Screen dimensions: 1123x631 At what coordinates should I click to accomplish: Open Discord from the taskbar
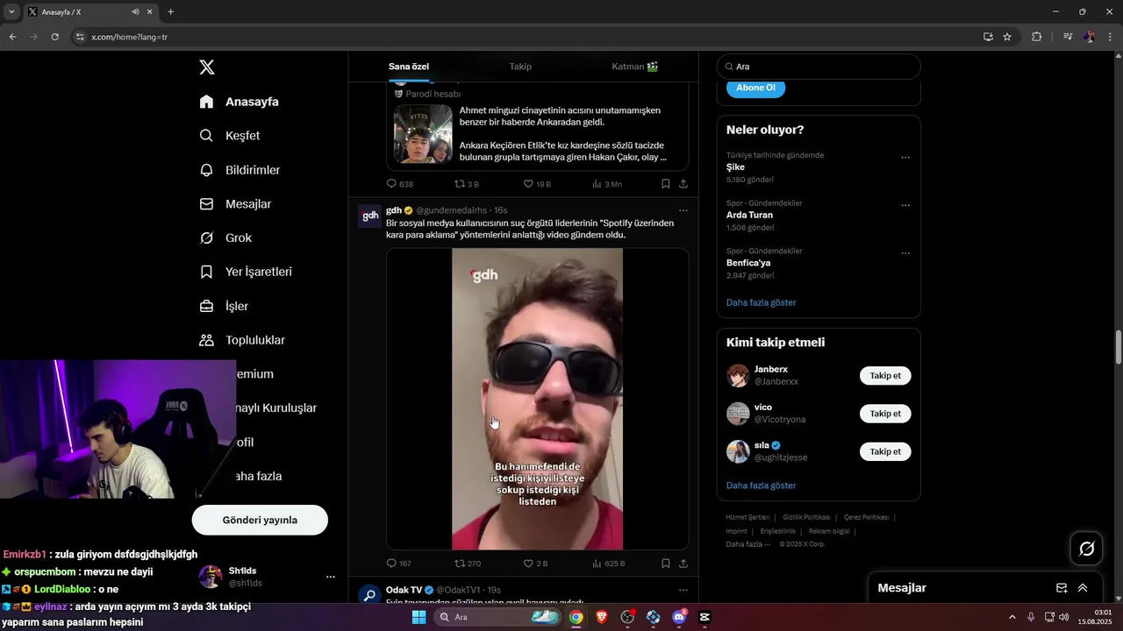click(679, 617)
